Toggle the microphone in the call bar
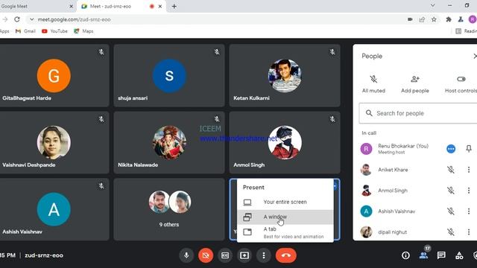477x268 pixels. pos(186,255)
